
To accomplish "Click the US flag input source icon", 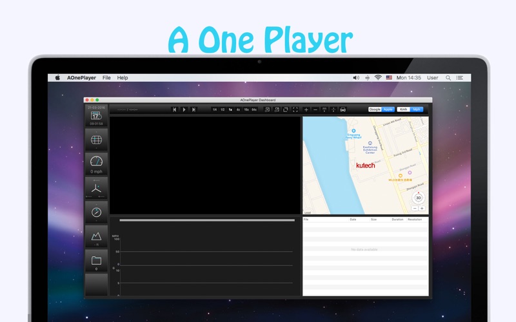I will click(x=389, y=78).
